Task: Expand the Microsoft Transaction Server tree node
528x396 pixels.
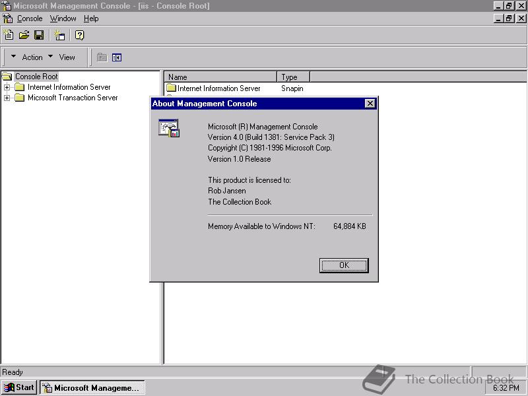Action: click(x=7, y=98)
